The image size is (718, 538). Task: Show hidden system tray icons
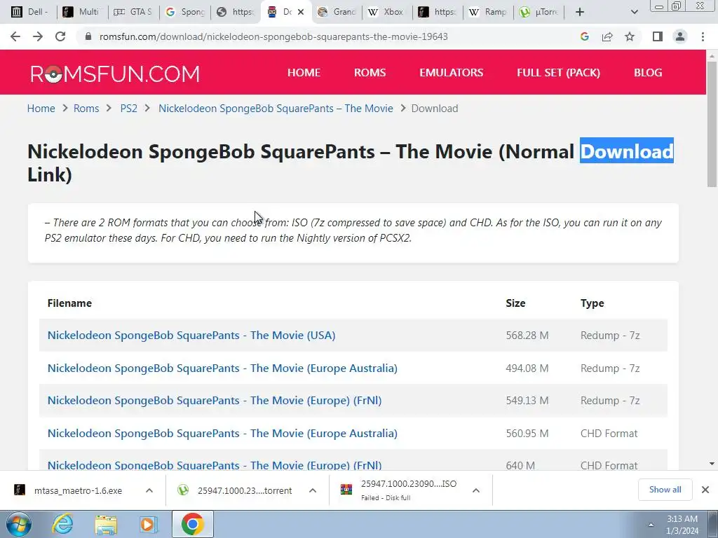coord(651,525)
